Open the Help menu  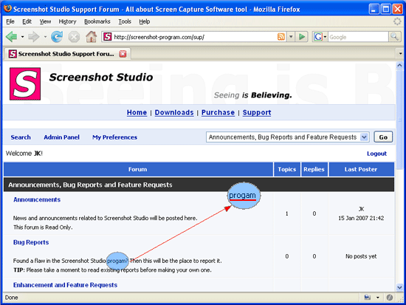click(x=144, y=21)
